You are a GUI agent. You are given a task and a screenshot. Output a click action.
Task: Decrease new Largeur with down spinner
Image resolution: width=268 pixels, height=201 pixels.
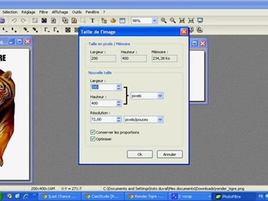[x=119, y=89]
